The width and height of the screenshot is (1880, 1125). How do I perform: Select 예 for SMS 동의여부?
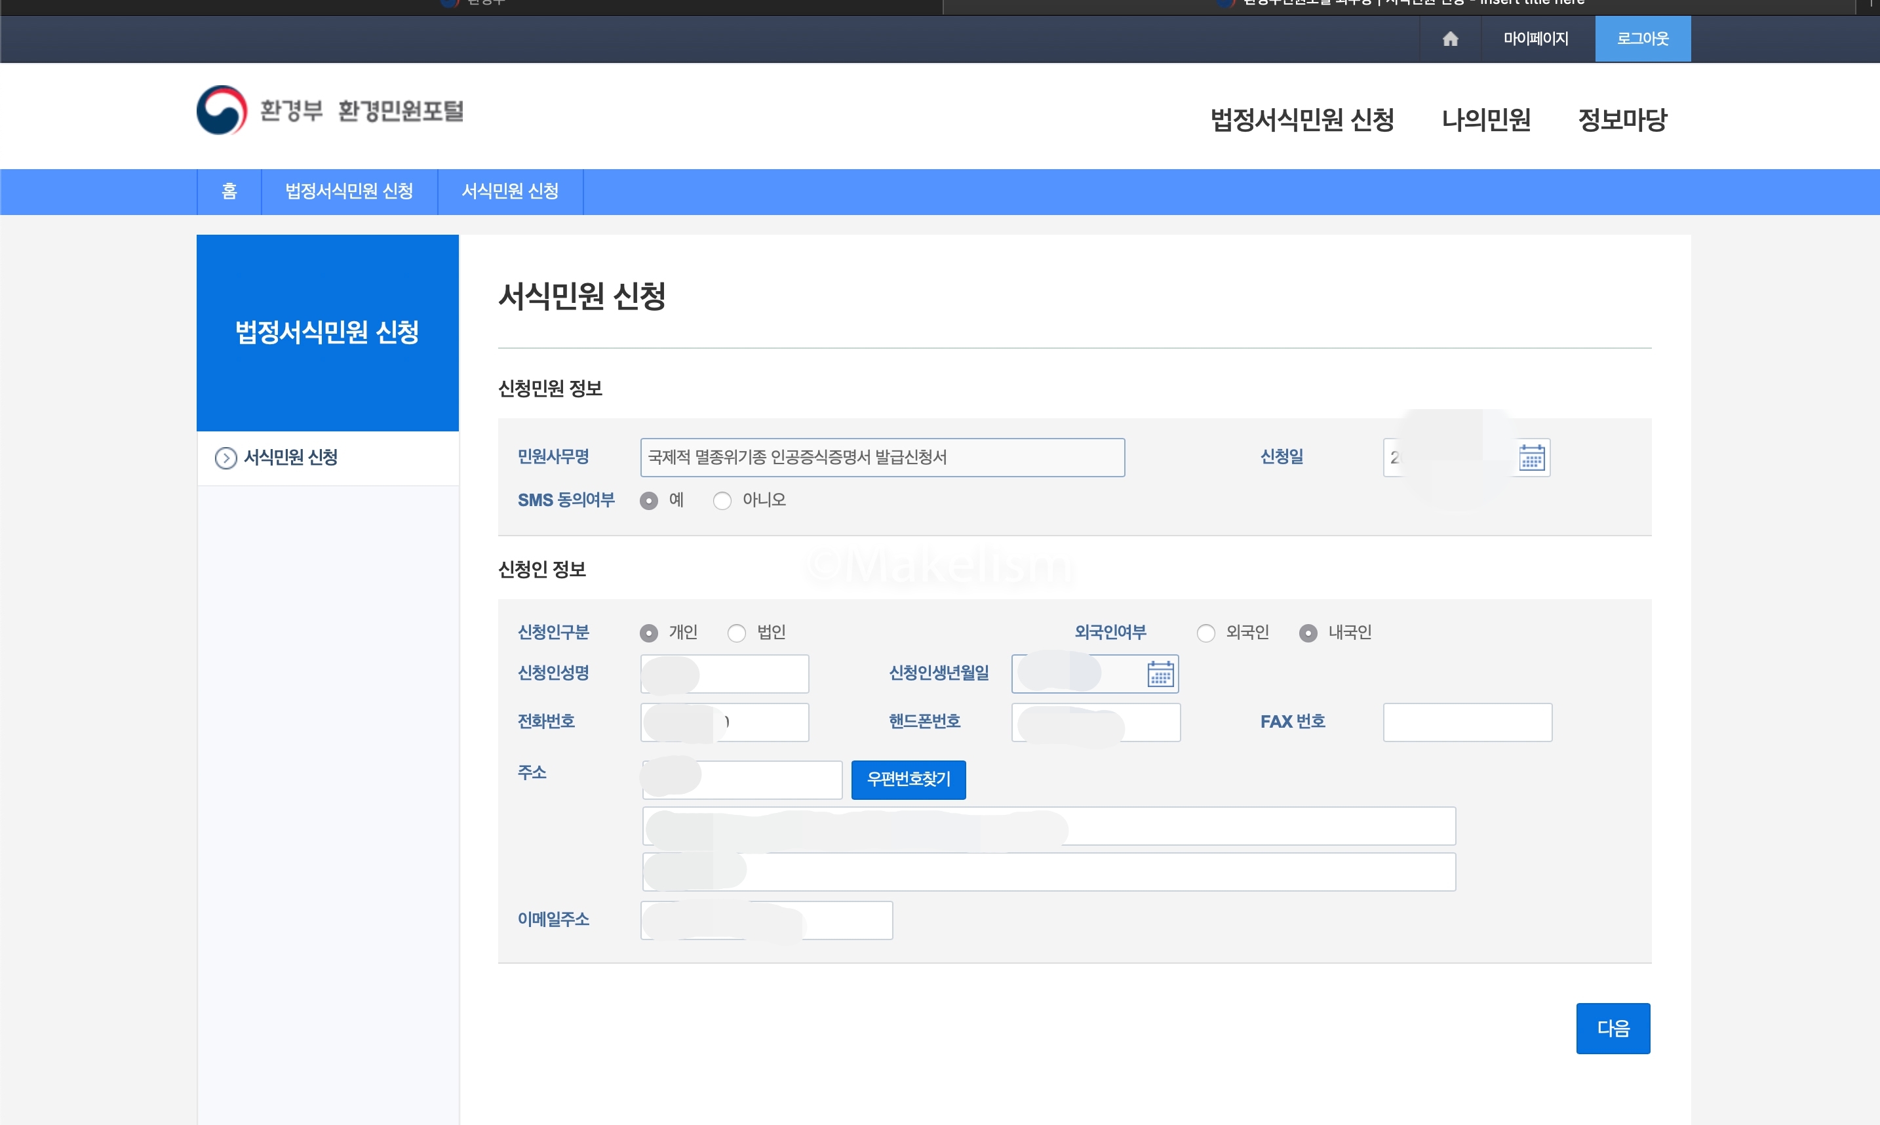[x=649, y=501]
